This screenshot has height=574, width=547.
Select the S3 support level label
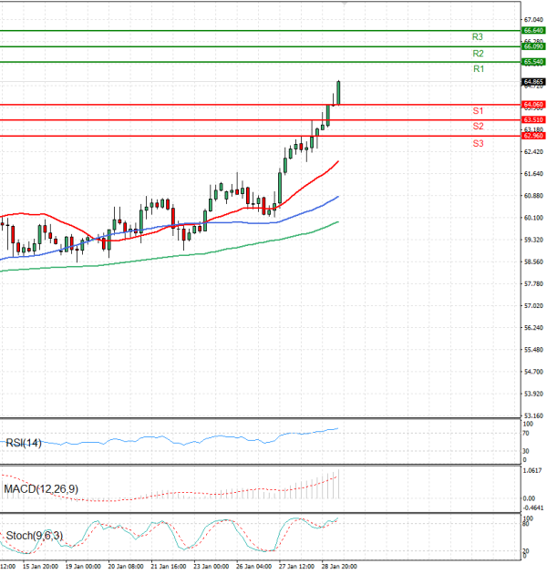(x=478, y=144)
